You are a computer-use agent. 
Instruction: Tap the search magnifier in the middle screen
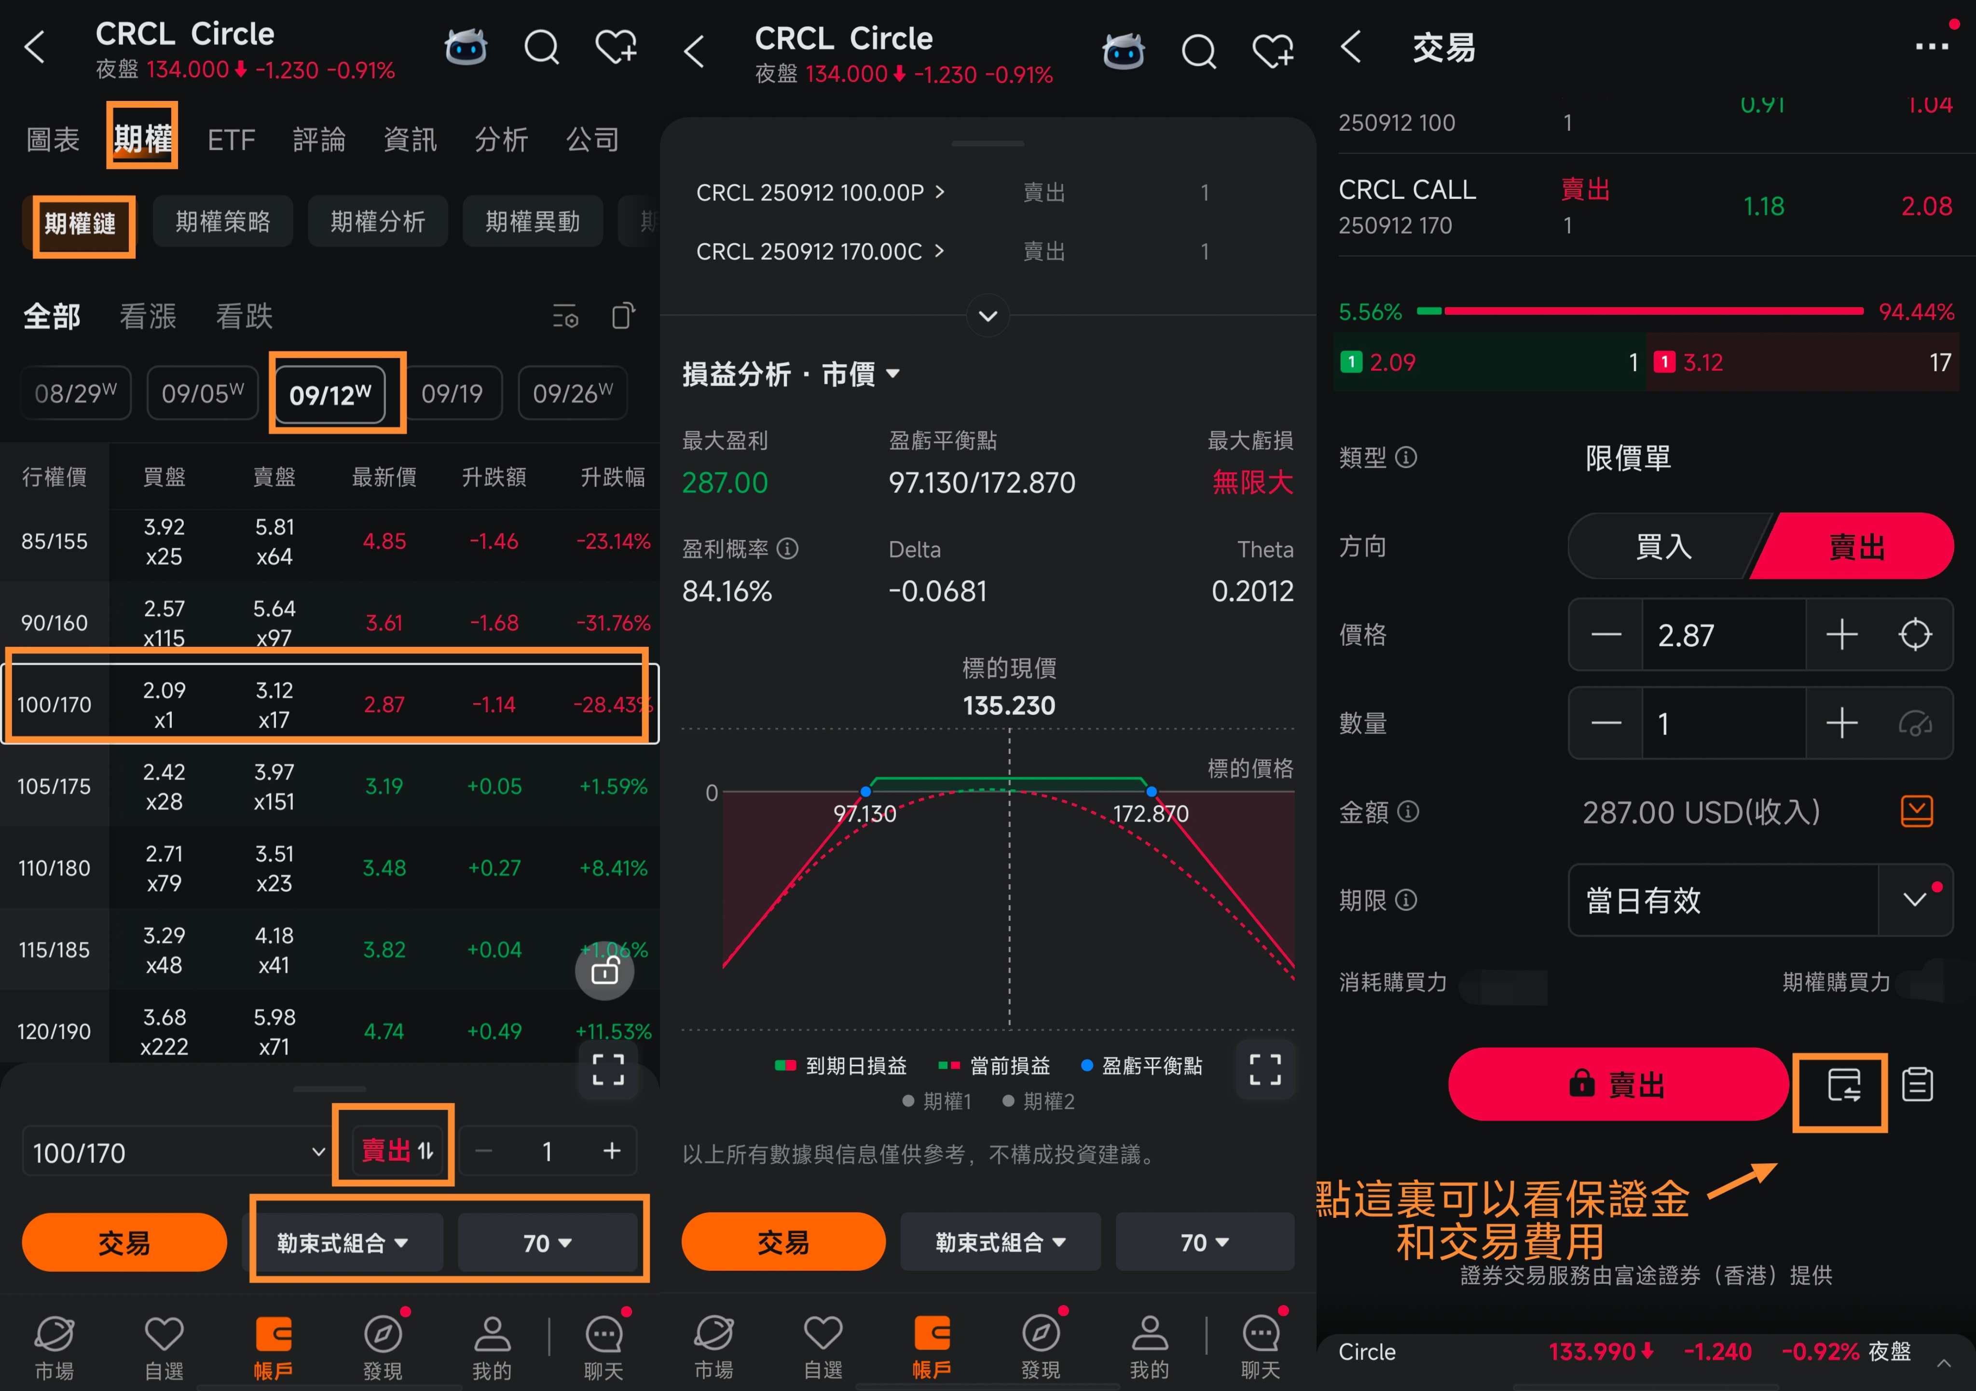(1198, 52)
